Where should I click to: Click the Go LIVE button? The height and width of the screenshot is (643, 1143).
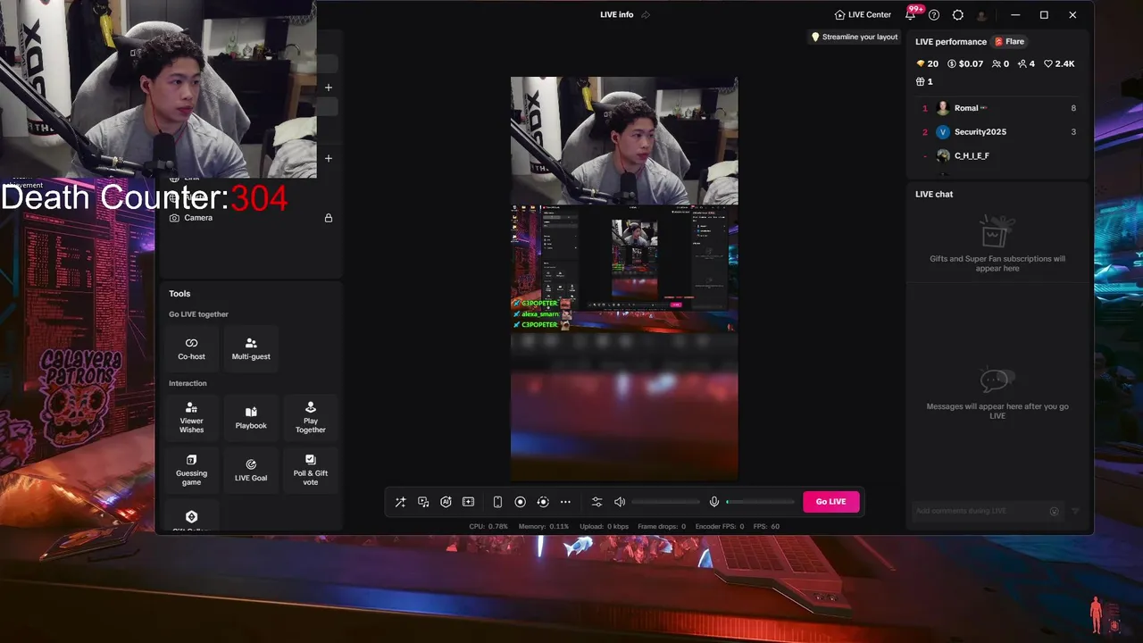coord(830,502)
